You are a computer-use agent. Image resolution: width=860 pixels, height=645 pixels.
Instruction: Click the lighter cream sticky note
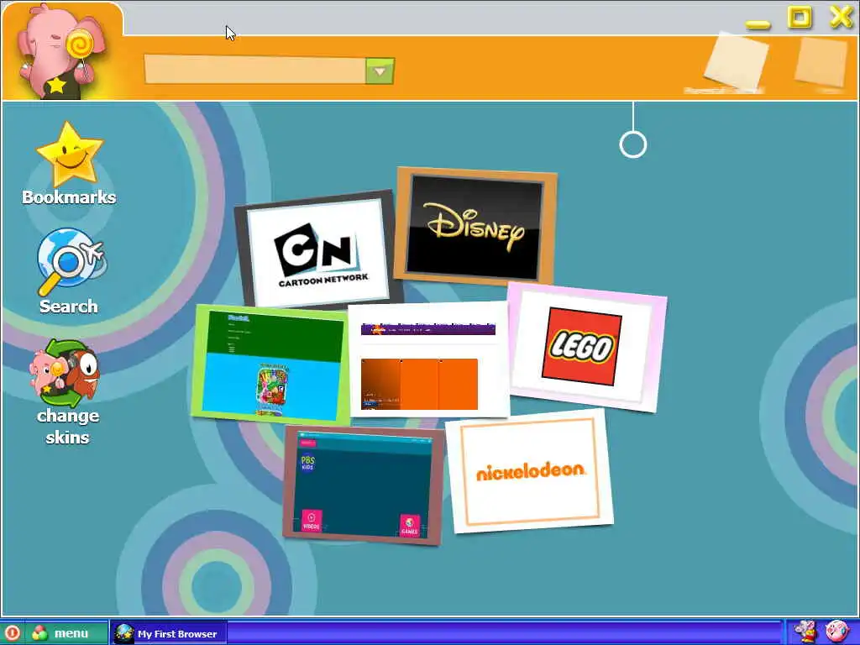point(736,61)
